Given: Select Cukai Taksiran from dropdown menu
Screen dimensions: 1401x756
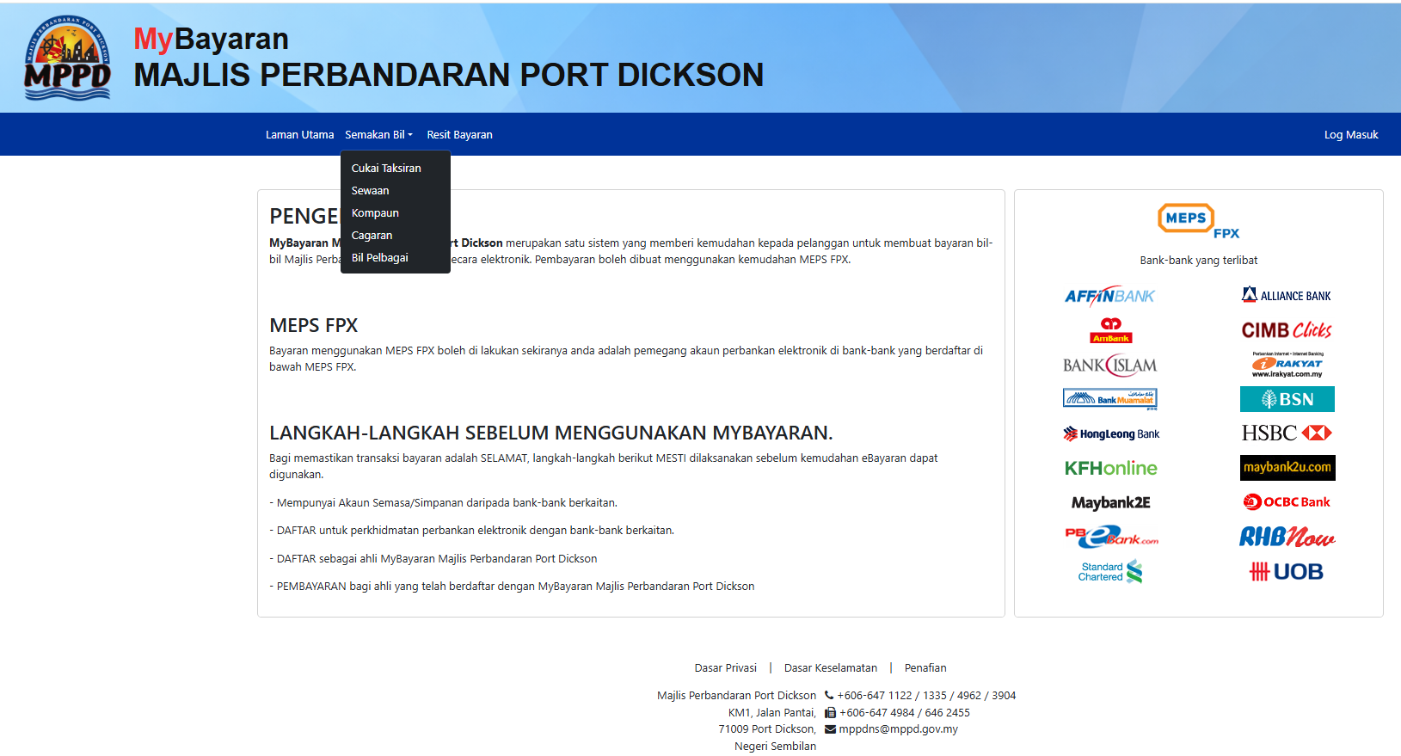Looking at the screenshot, I should pyautogui.click(x=396, y=169).
